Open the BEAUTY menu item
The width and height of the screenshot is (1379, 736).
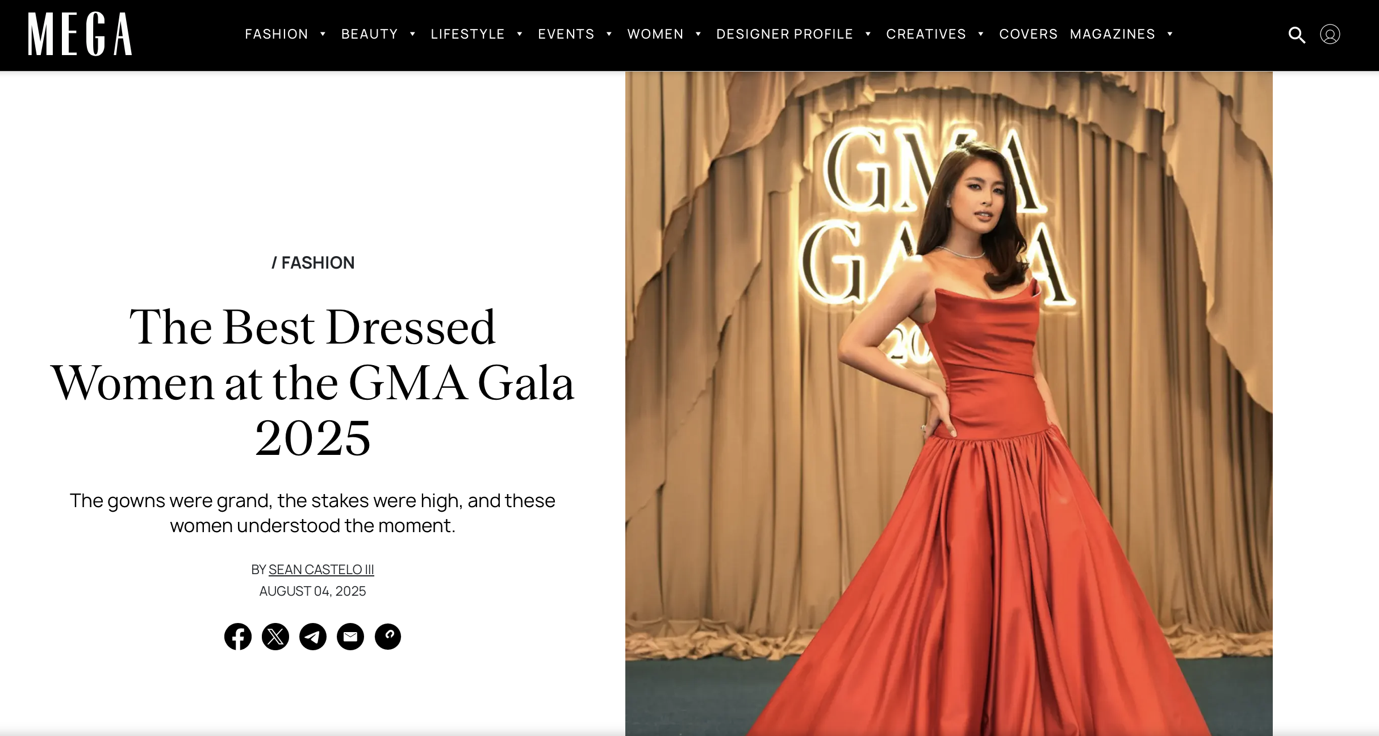point(370,34)
